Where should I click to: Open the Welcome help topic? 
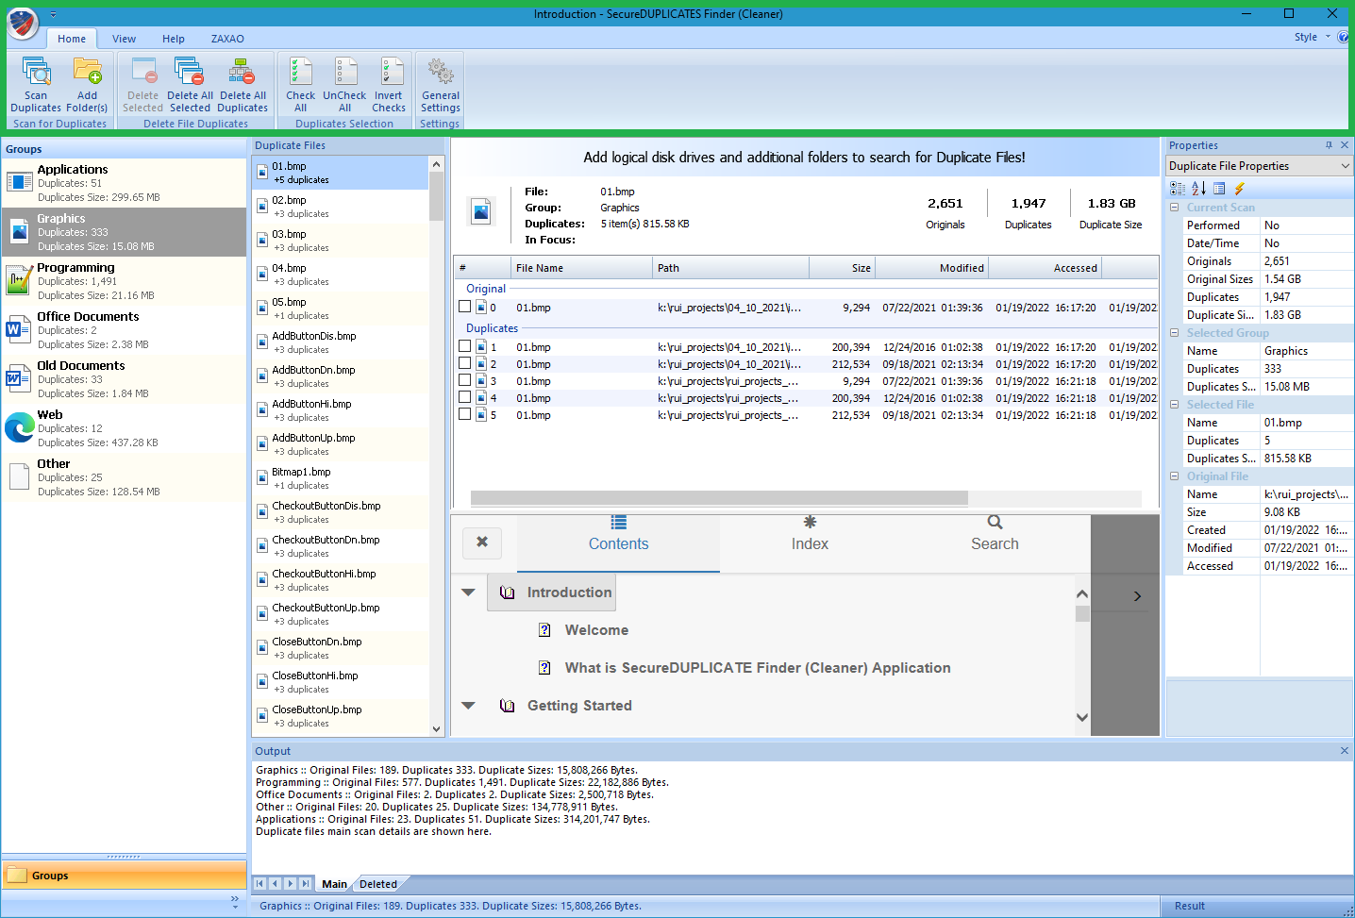tap(596, 630)
